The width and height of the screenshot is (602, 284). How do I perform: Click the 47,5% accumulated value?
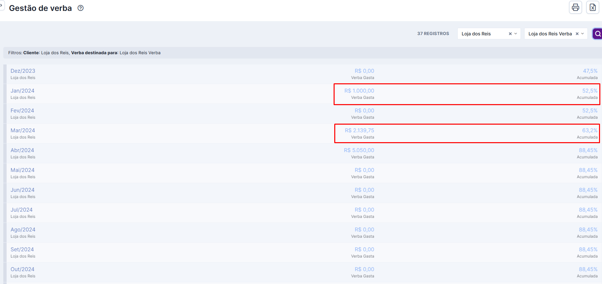(590, 71)
